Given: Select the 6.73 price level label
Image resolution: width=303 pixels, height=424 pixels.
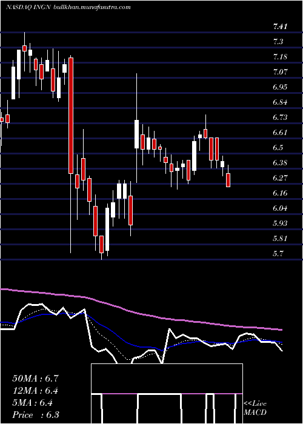Looking at the screenshot, I should 280,118.
